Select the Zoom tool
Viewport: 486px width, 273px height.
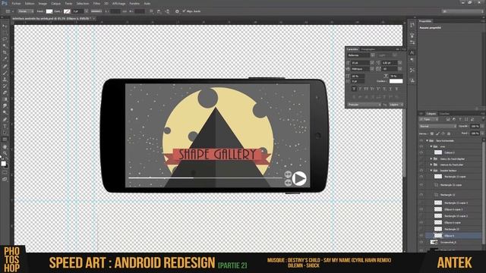(x=5, y=153)
